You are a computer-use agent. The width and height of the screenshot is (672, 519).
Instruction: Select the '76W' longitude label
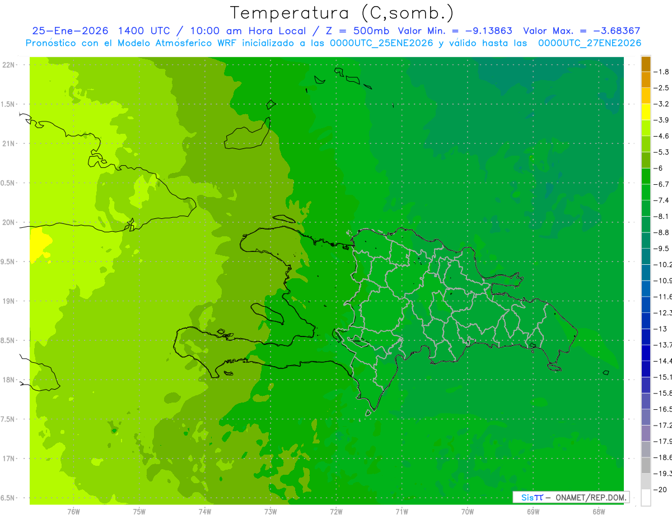click(73, 511)
